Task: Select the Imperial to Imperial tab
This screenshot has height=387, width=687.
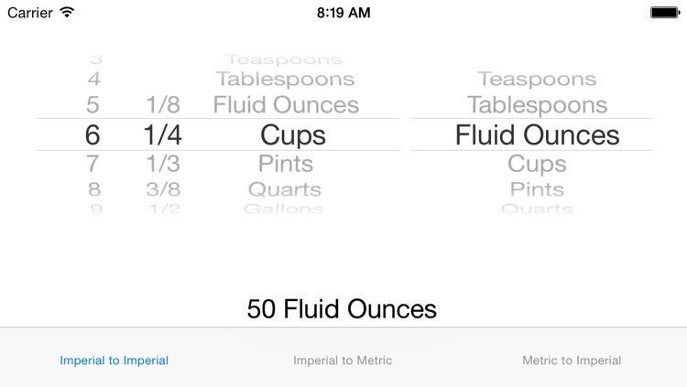Action: 114,360
